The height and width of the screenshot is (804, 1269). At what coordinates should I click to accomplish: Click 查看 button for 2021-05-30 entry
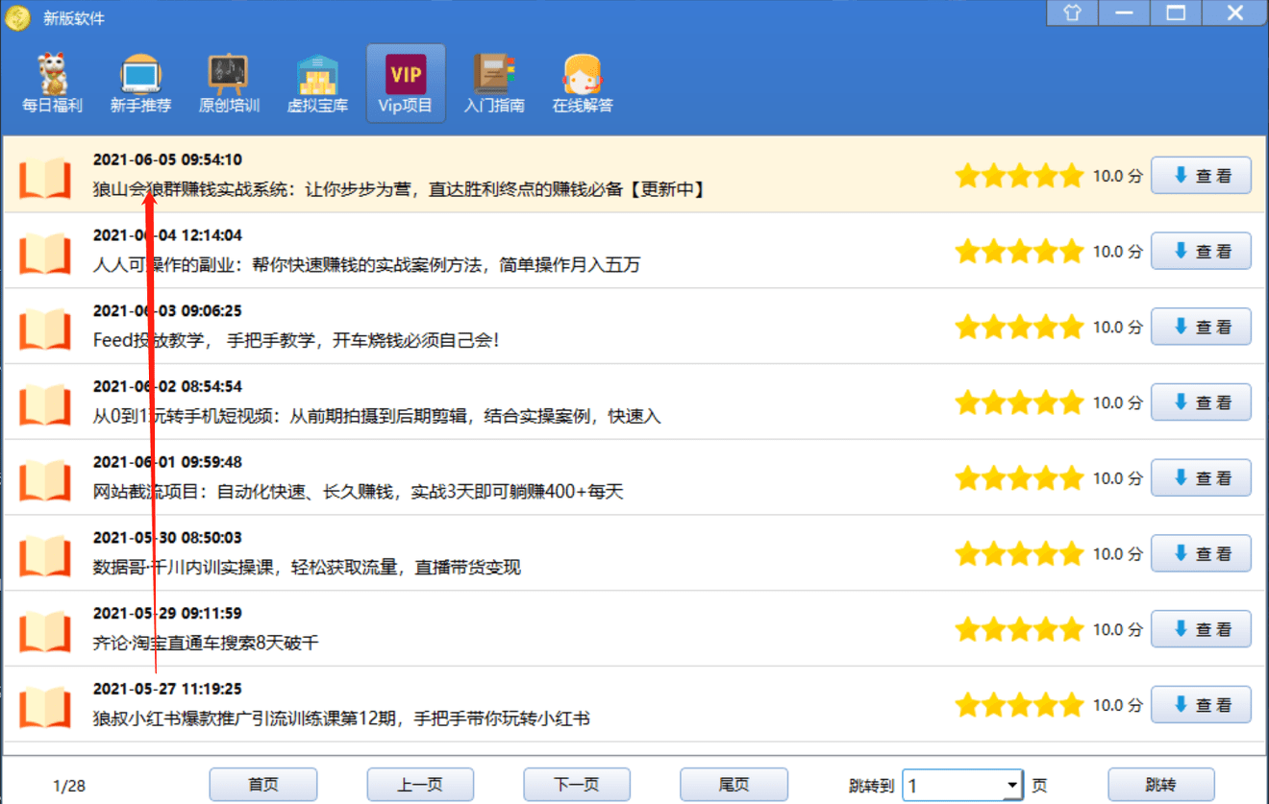tap(1201, 553)
